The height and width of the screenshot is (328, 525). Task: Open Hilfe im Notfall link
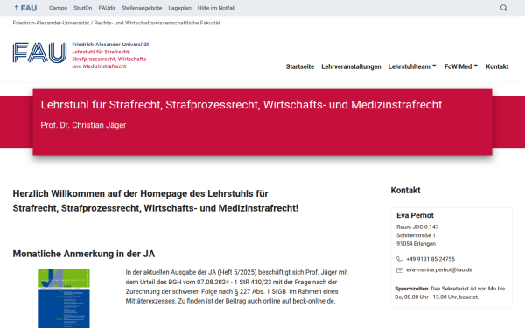[216, 8]
